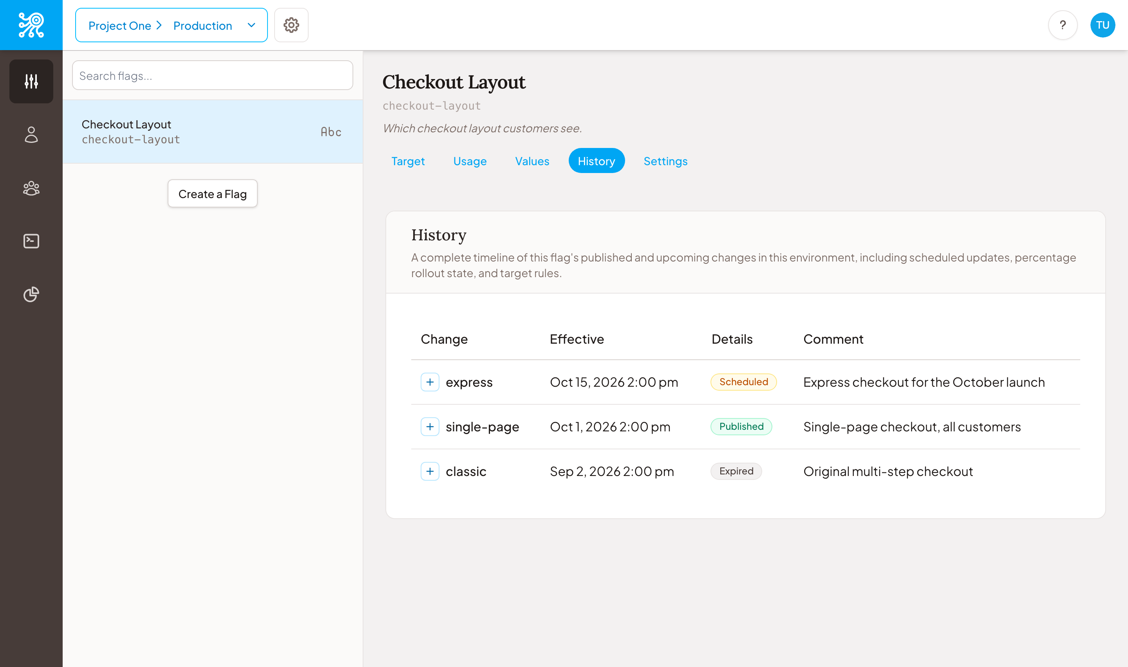
Task: Open the Flags sliders sidebar icon
Action: [31, 81]
